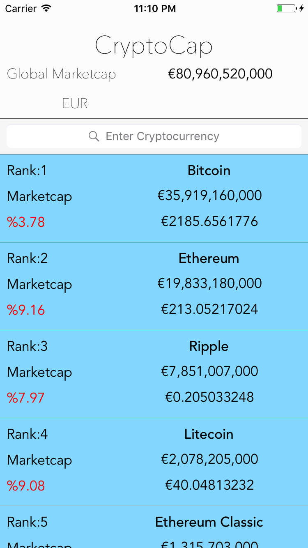Tap Ethereum marketcap €19,833,180,000
Image resolution: width=308 pixels, height=548 pixels.
(209, 283)
